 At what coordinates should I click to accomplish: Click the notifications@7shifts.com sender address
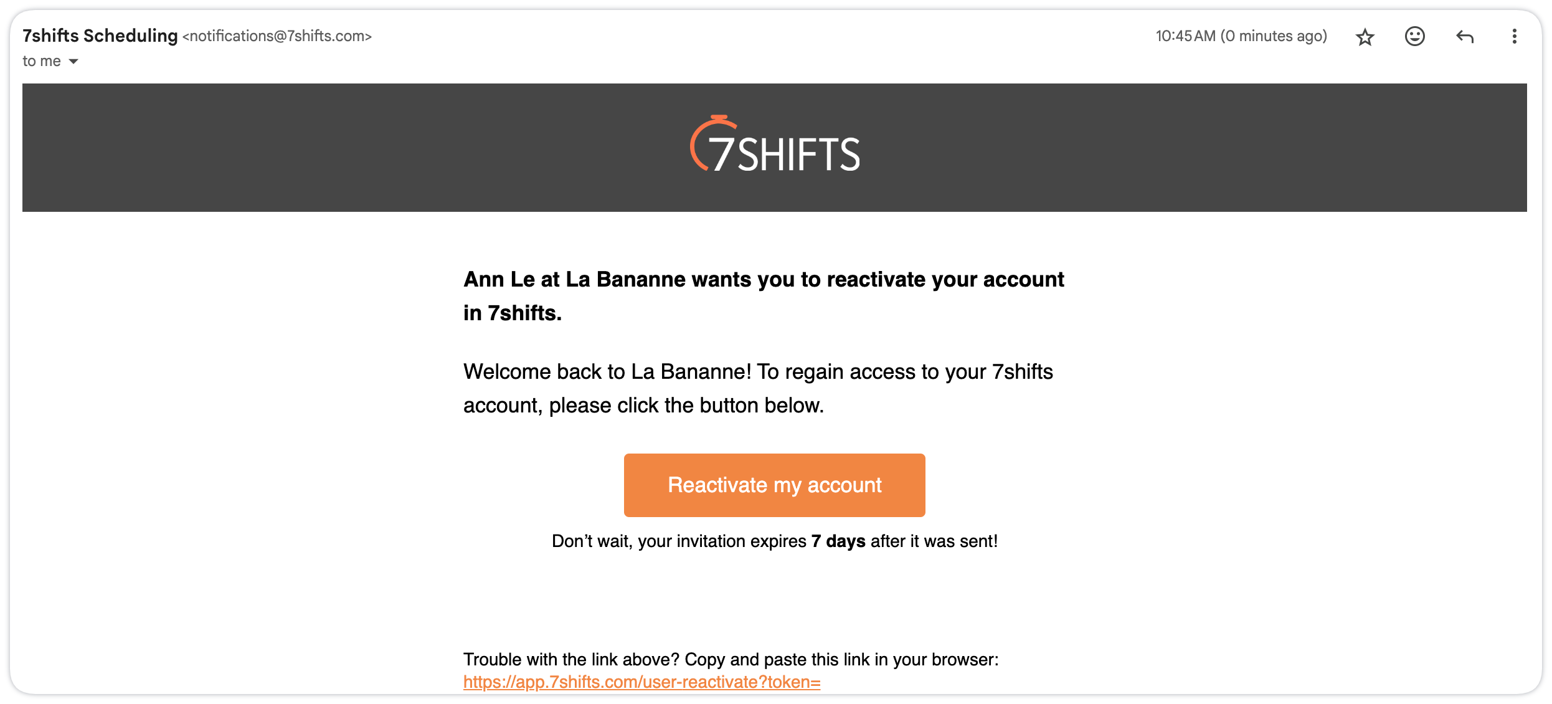tap(277, 36)
